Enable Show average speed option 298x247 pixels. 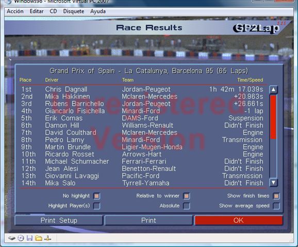pos(276,206)
